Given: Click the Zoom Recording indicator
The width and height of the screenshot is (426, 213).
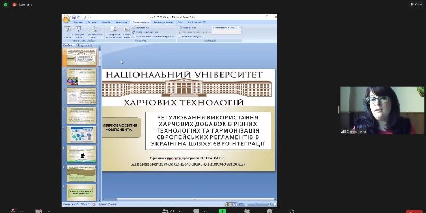Looking at the screenshot, I should 22,5.
